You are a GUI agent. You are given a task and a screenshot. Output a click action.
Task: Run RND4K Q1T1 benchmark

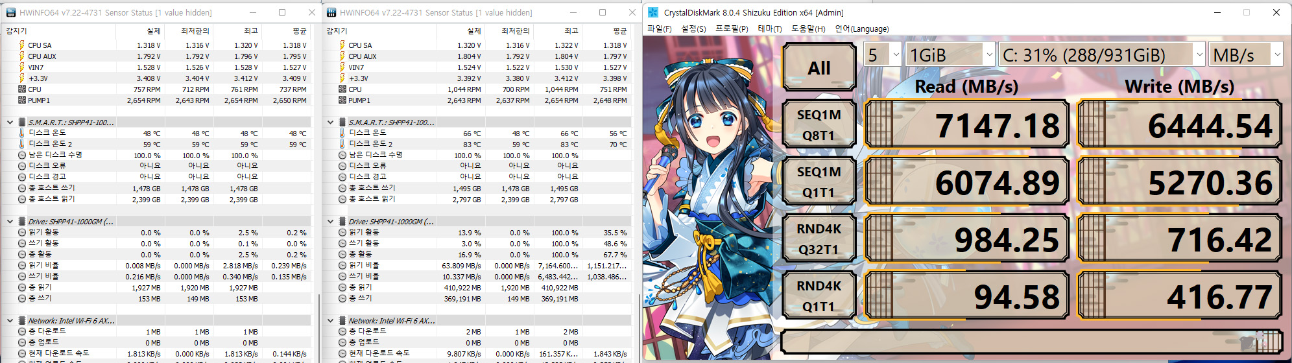(819, 296)
